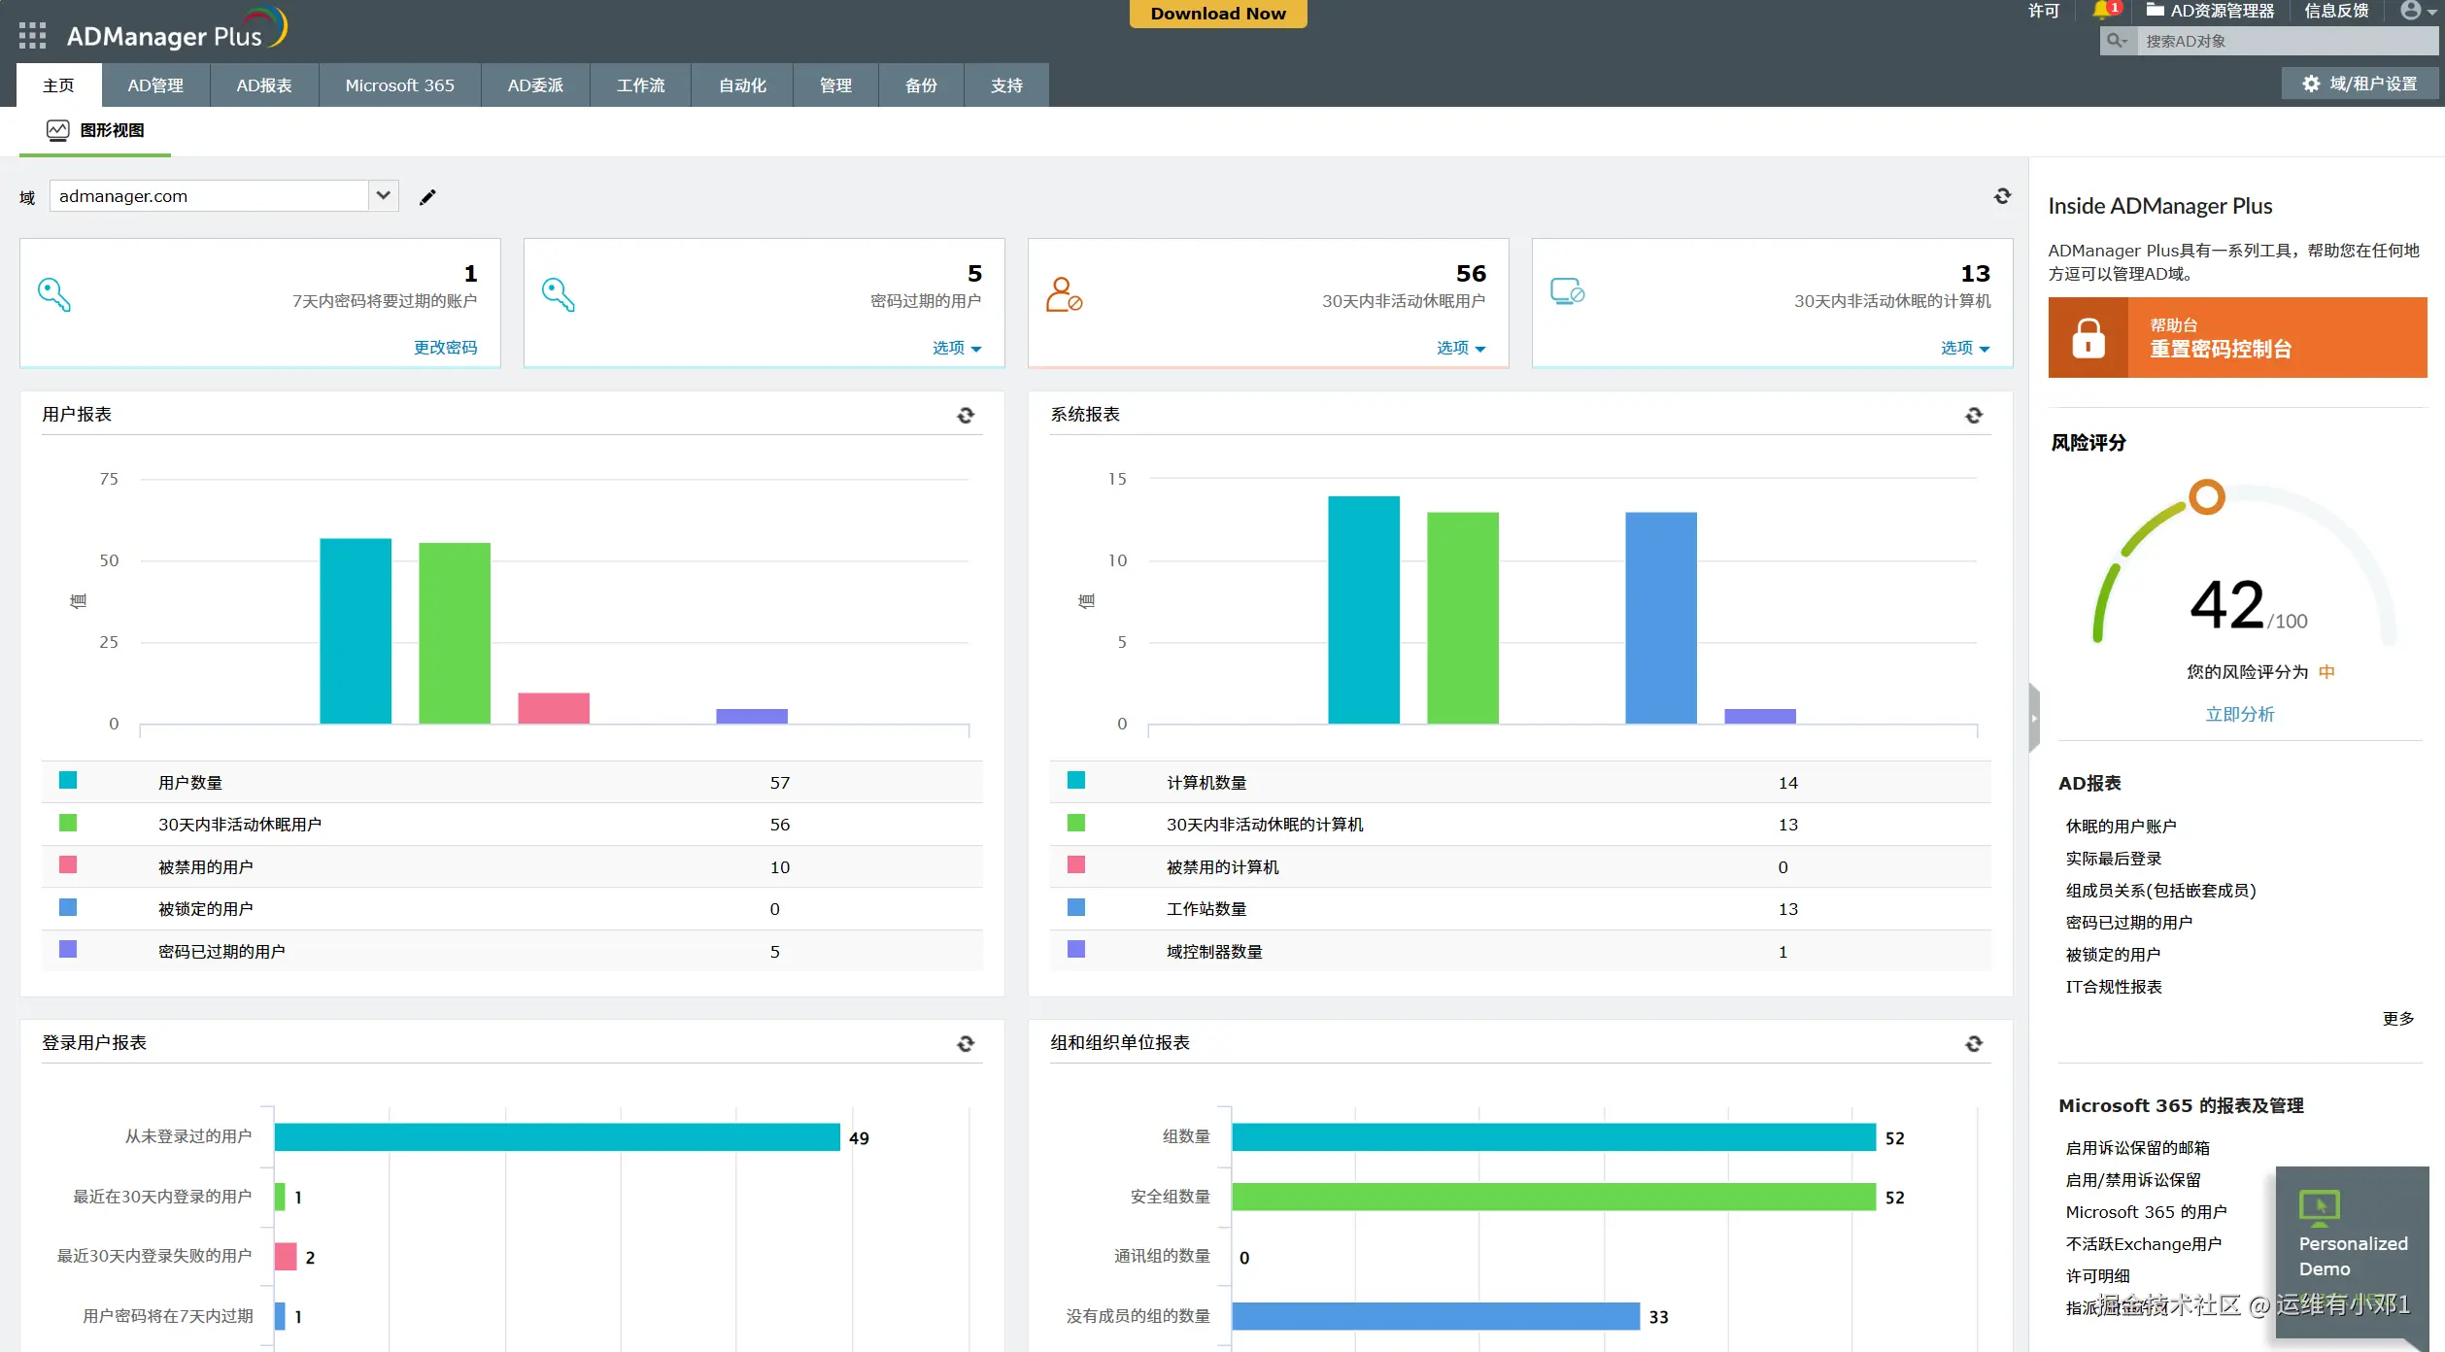Refresh the 用户报表 chart panel
The width and height of the screenshot is (2445, 1352).
pos(965,416)
